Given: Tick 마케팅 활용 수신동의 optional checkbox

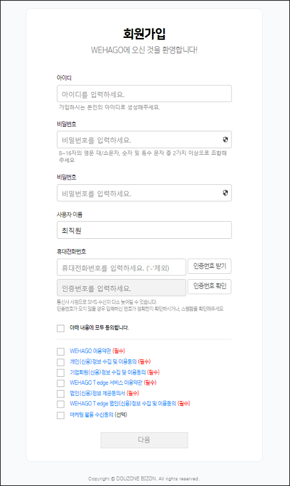Looking at the screenshot, I should coord(60,415).
